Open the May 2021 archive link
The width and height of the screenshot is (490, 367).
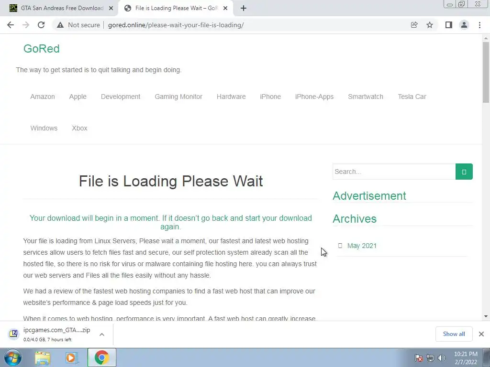tap(362, 246)
